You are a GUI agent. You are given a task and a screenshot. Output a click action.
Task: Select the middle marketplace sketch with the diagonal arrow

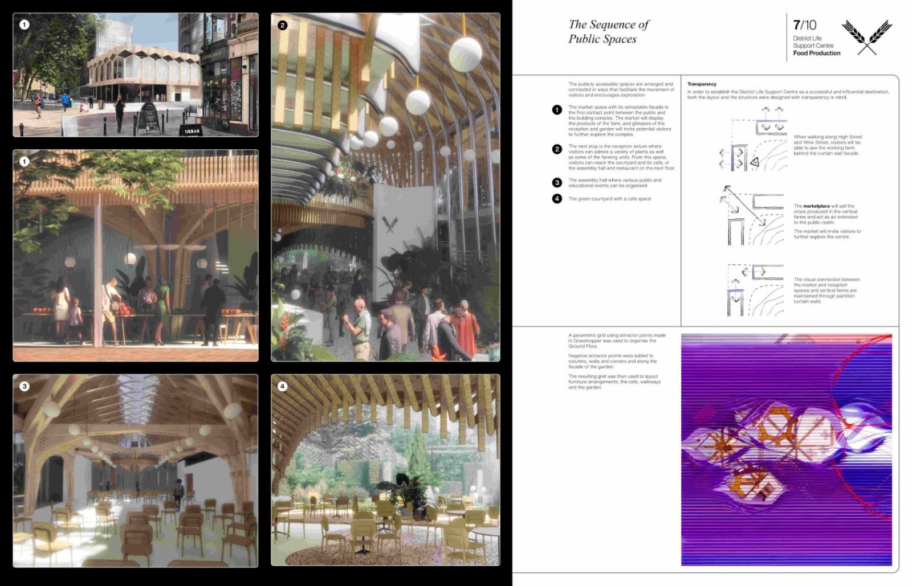[752, 216]
